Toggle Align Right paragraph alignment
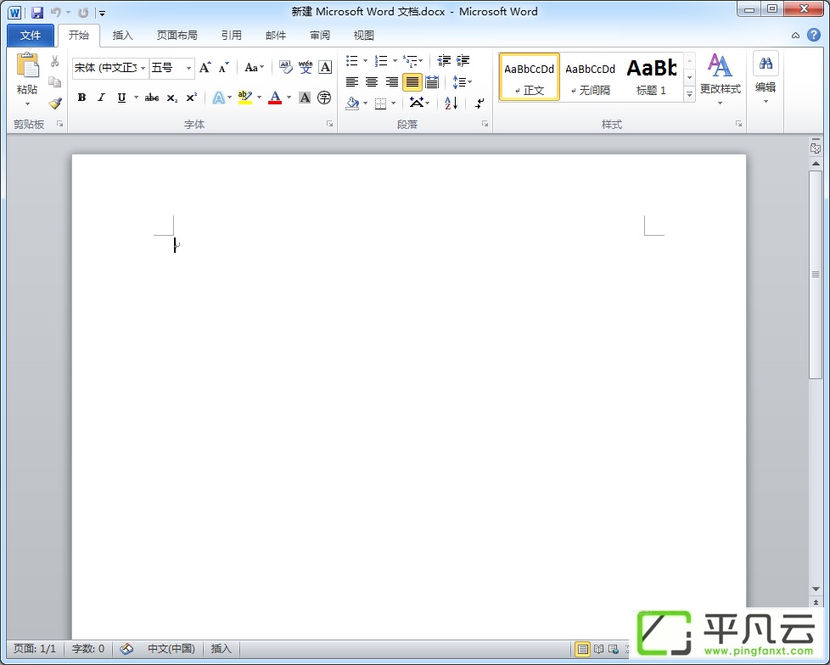Image resolution: width=830 pixels, height=665 pixels. pyautogui.click(x=392, y=82)
